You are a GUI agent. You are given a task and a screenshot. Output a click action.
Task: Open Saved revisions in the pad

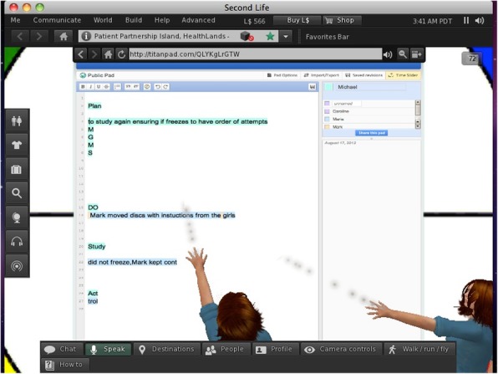click(364, 75)
